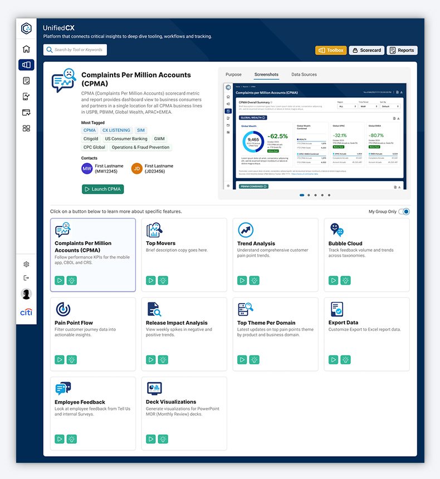The width and height of the screenshot is (440, 479).
Task: Launch Top Theme Per Domain play icon
Action: [x=242, y=360]
